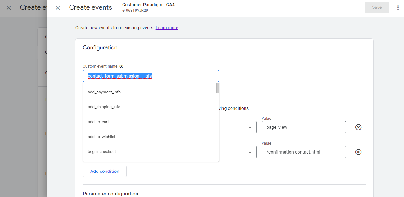This screenshot has width=404, height=197.
Task: Click the Save button
Action: point(377,7)
